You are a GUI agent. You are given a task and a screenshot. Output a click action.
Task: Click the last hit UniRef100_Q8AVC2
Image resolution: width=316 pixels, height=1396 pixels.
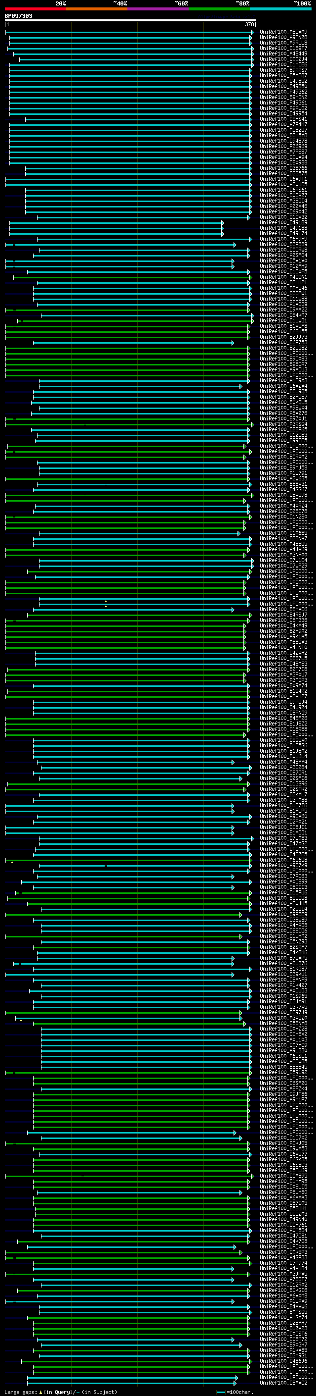click(x=283, y=1383)
